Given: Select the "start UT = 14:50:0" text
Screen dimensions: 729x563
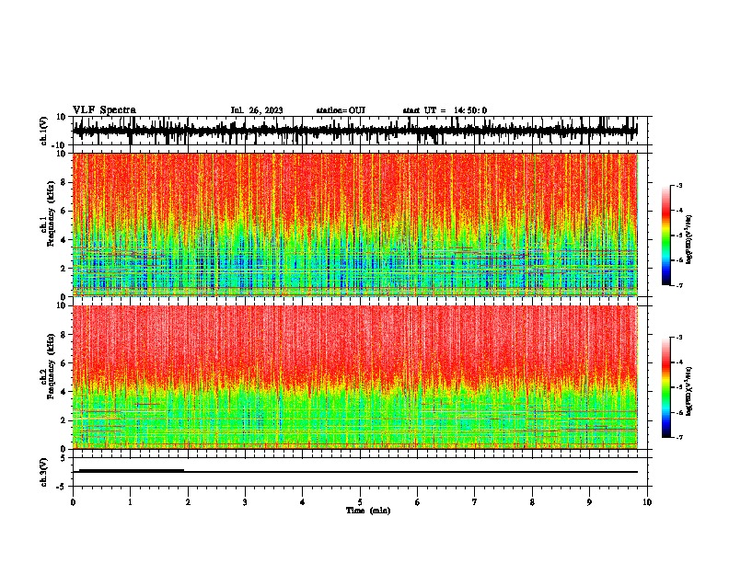Looking at the screenshot, I should point(445,110).
